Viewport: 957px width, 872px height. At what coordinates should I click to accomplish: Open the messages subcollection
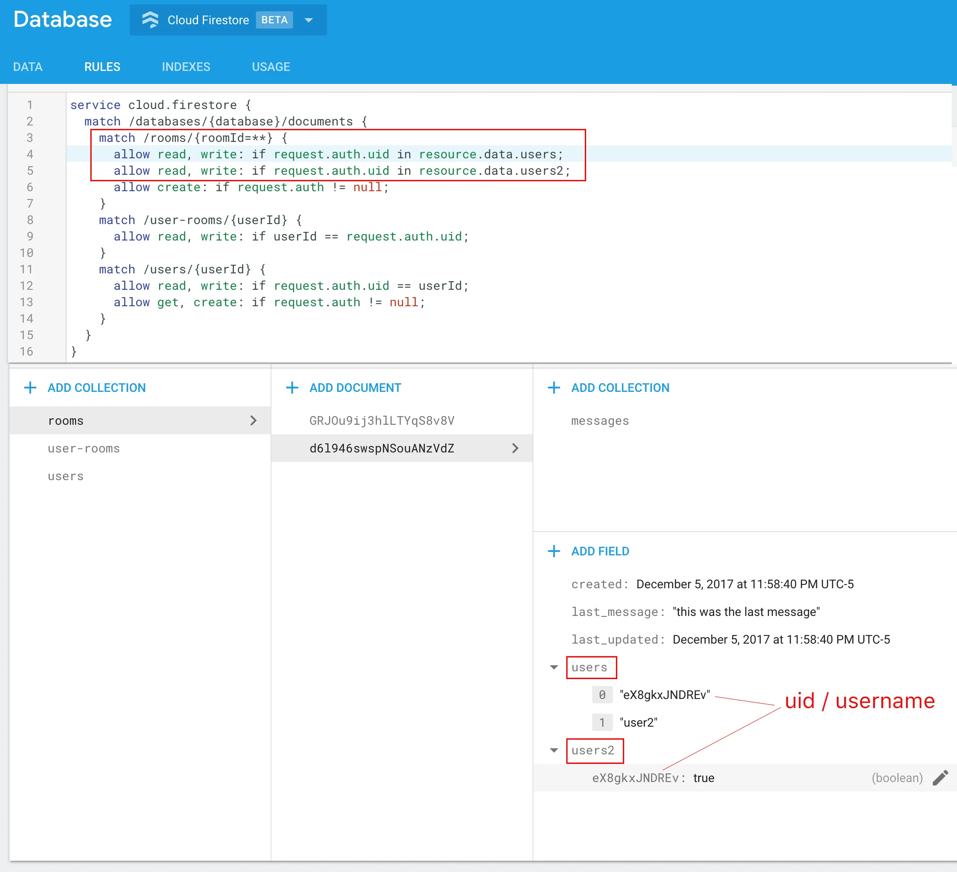click(x=600, y=421)
